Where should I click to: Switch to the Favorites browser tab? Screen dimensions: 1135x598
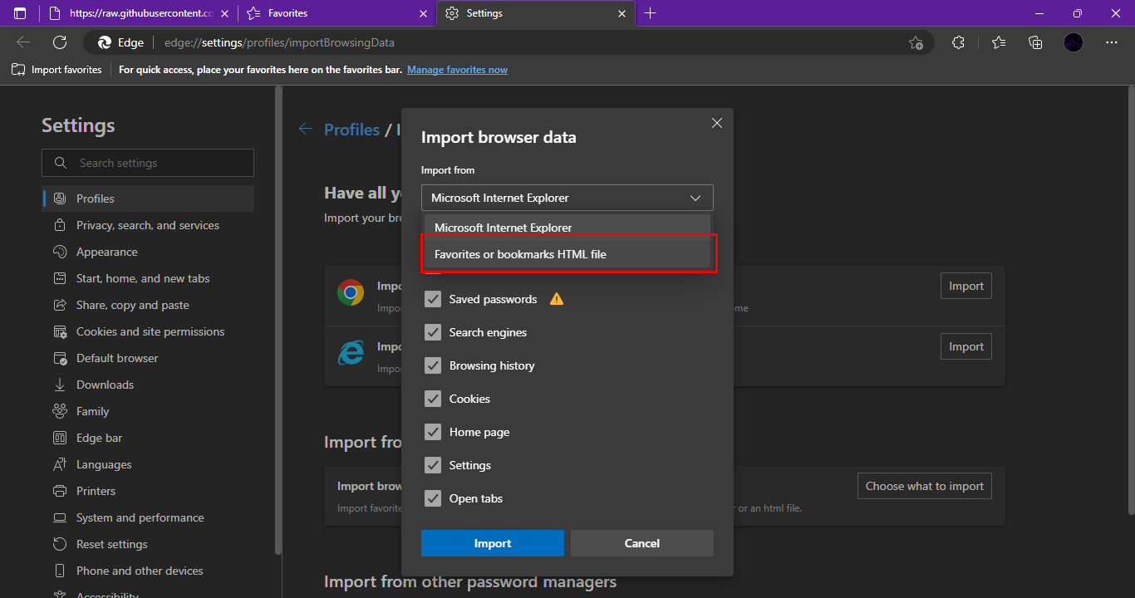pos(337,13)
